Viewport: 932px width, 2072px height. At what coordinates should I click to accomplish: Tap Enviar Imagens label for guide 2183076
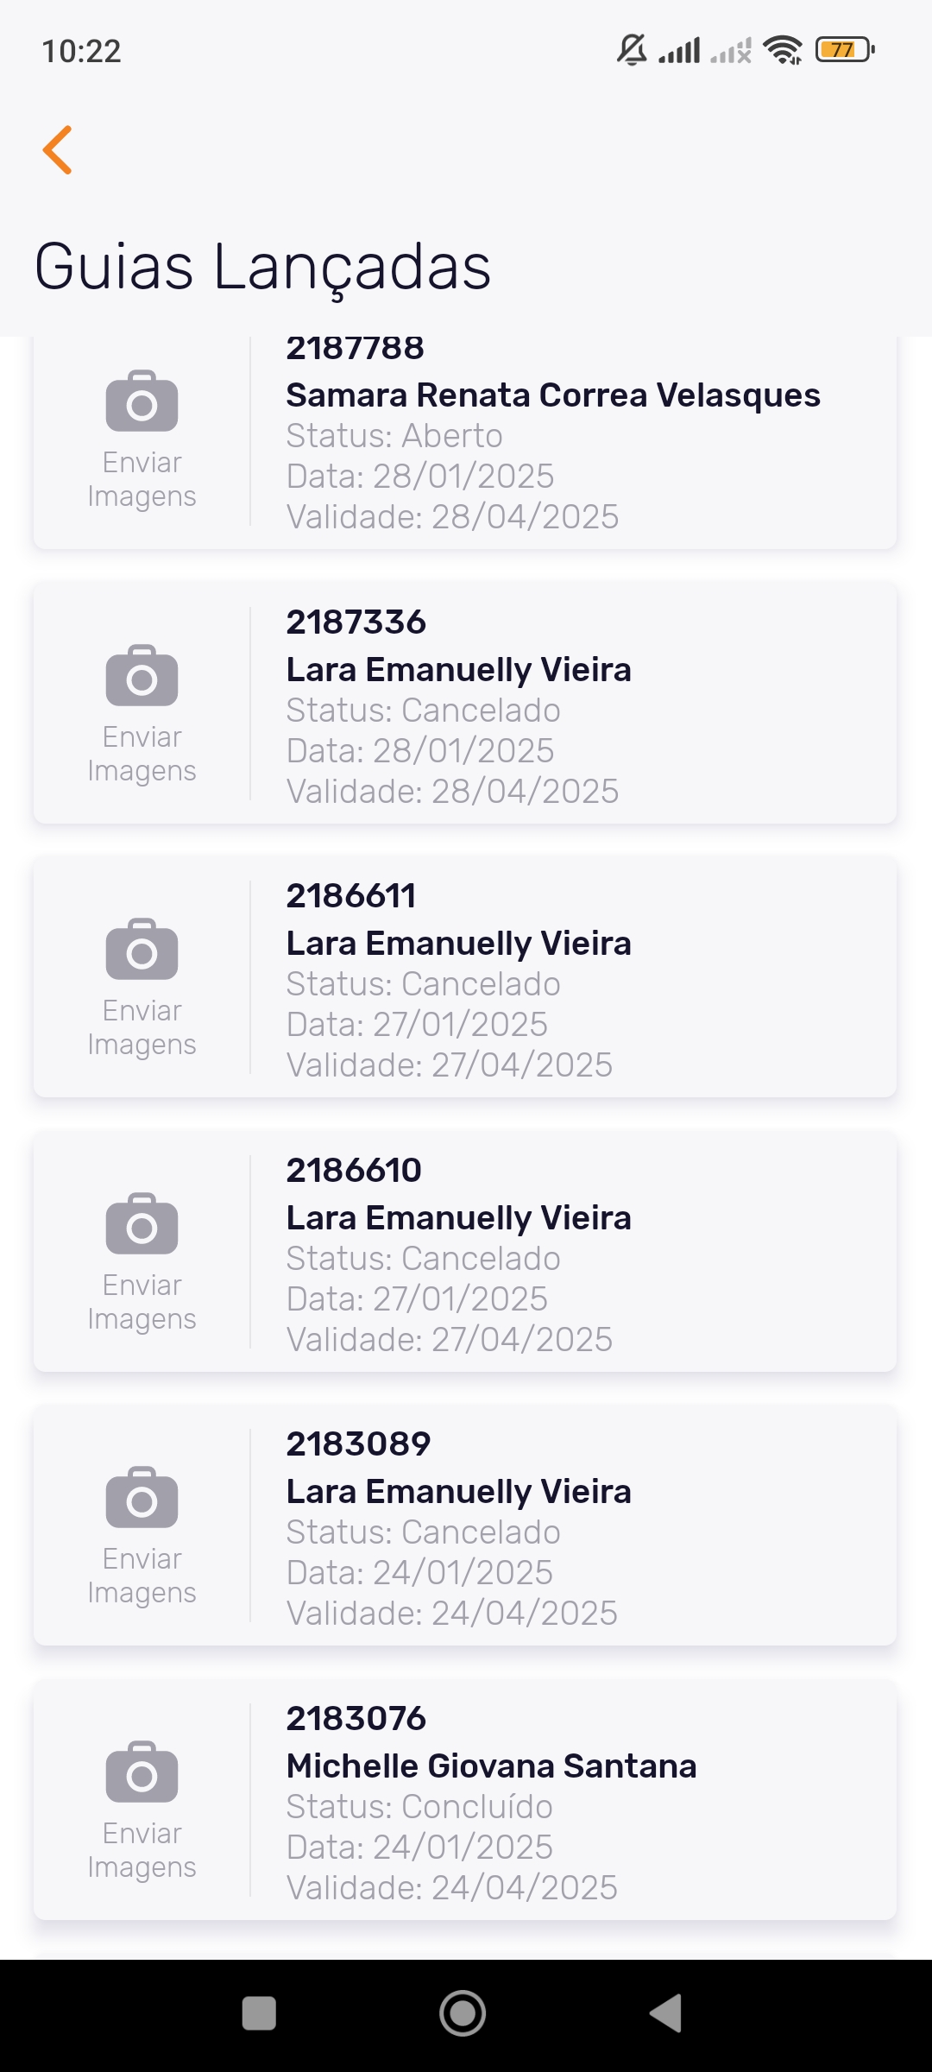[x=142, y=1850]
